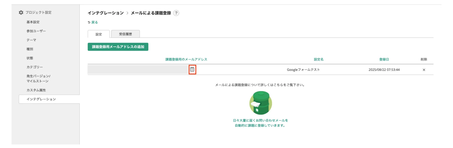453x148 pixels.
Task: Click the 戻る back arrow icon
Action: tap(89, 22)
